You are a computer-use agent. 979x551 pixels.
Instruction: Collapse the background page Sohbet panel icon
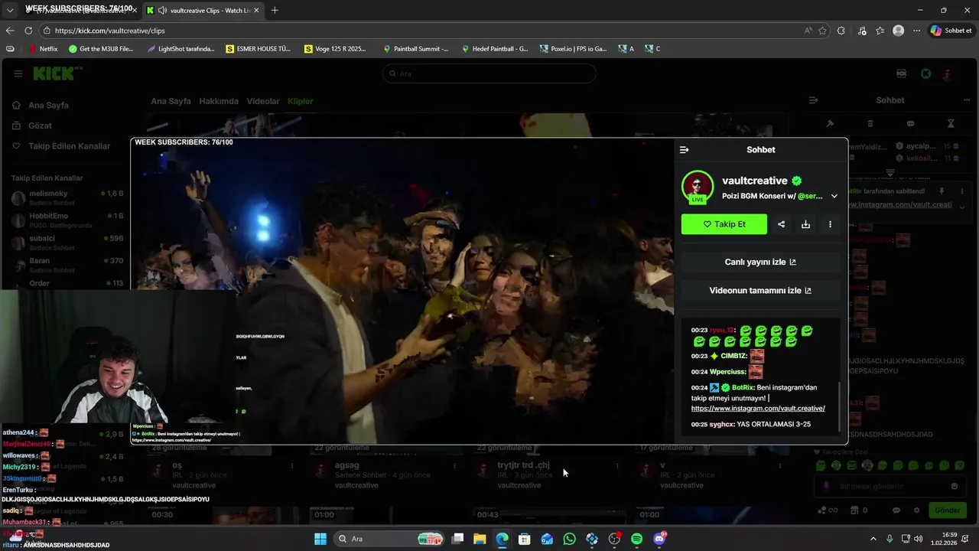[x=813, y=100]
